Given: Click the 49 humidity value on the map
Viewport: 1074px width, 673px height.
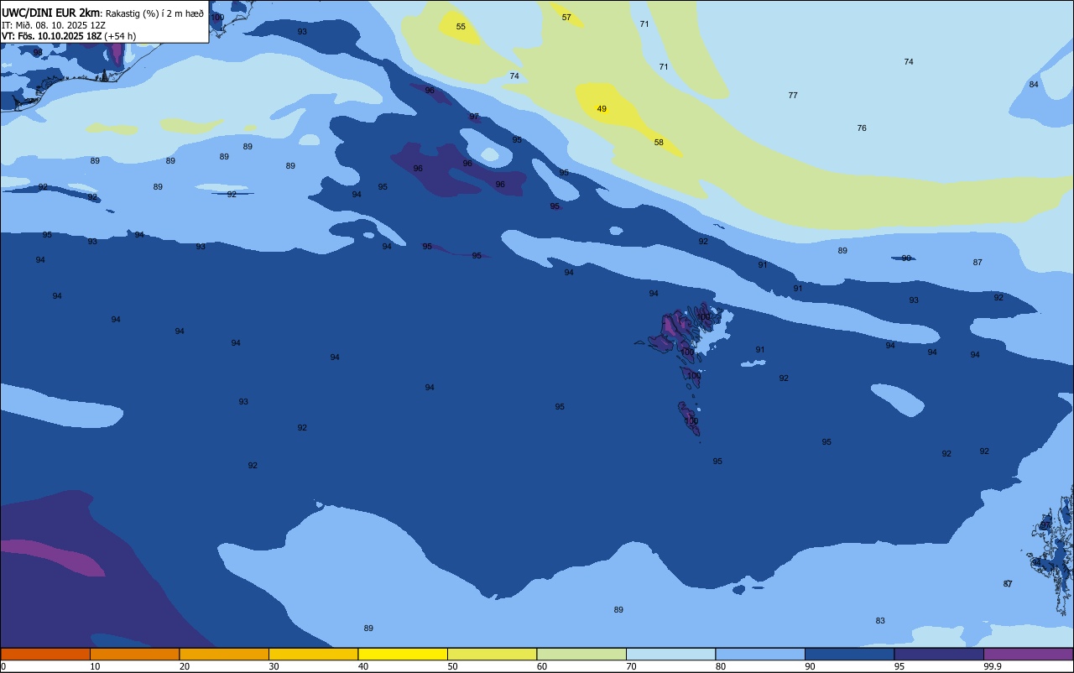Looking at the screenshot, I should pos(602,109).
